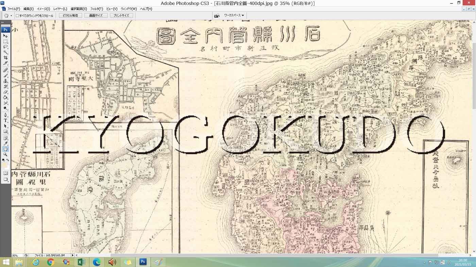Open Microsoft Edge from taskbar

coord(97,262)
